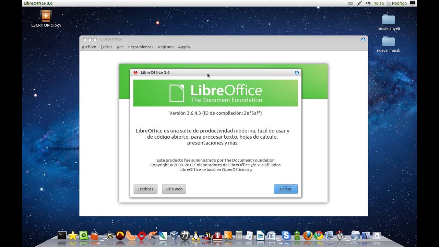Click the 'Versión 3.6.4.3' build ID text

tap(216, 113)
